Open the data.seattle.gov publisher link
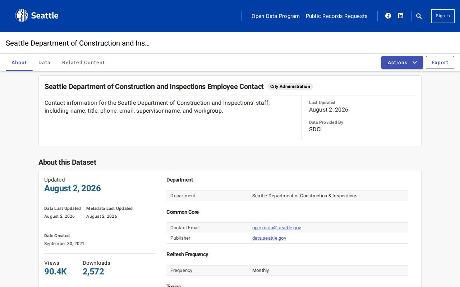The height and width of the screenshot is (287, 460). point(269,238)
